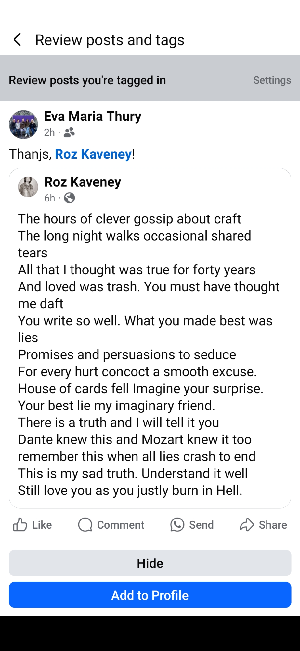Open Roz Kaveney's name in shared post

(x=83, y=182)
